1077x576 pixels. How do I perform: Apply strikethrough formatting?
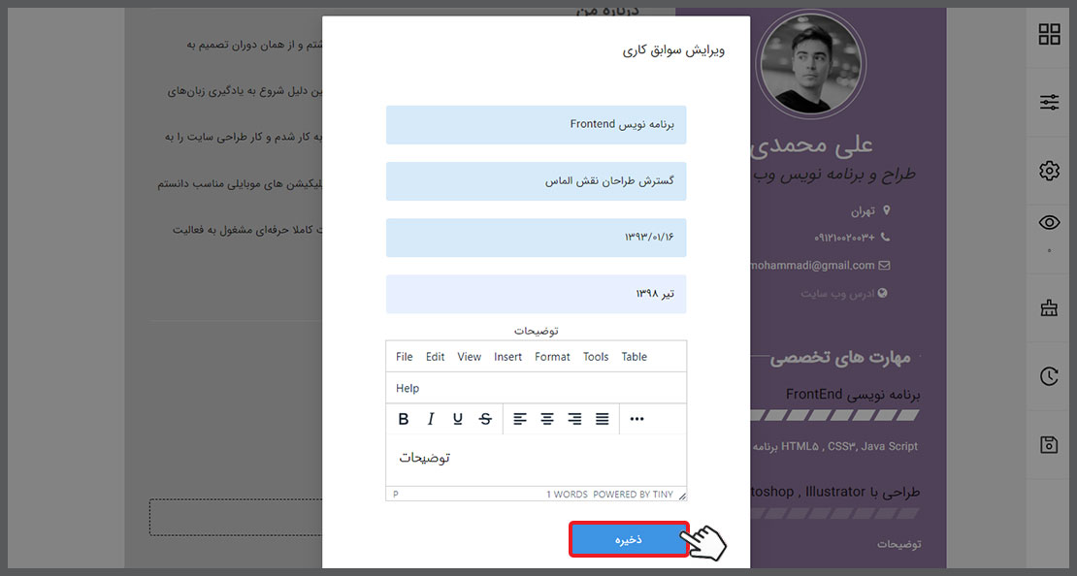[x=485, y=419]
